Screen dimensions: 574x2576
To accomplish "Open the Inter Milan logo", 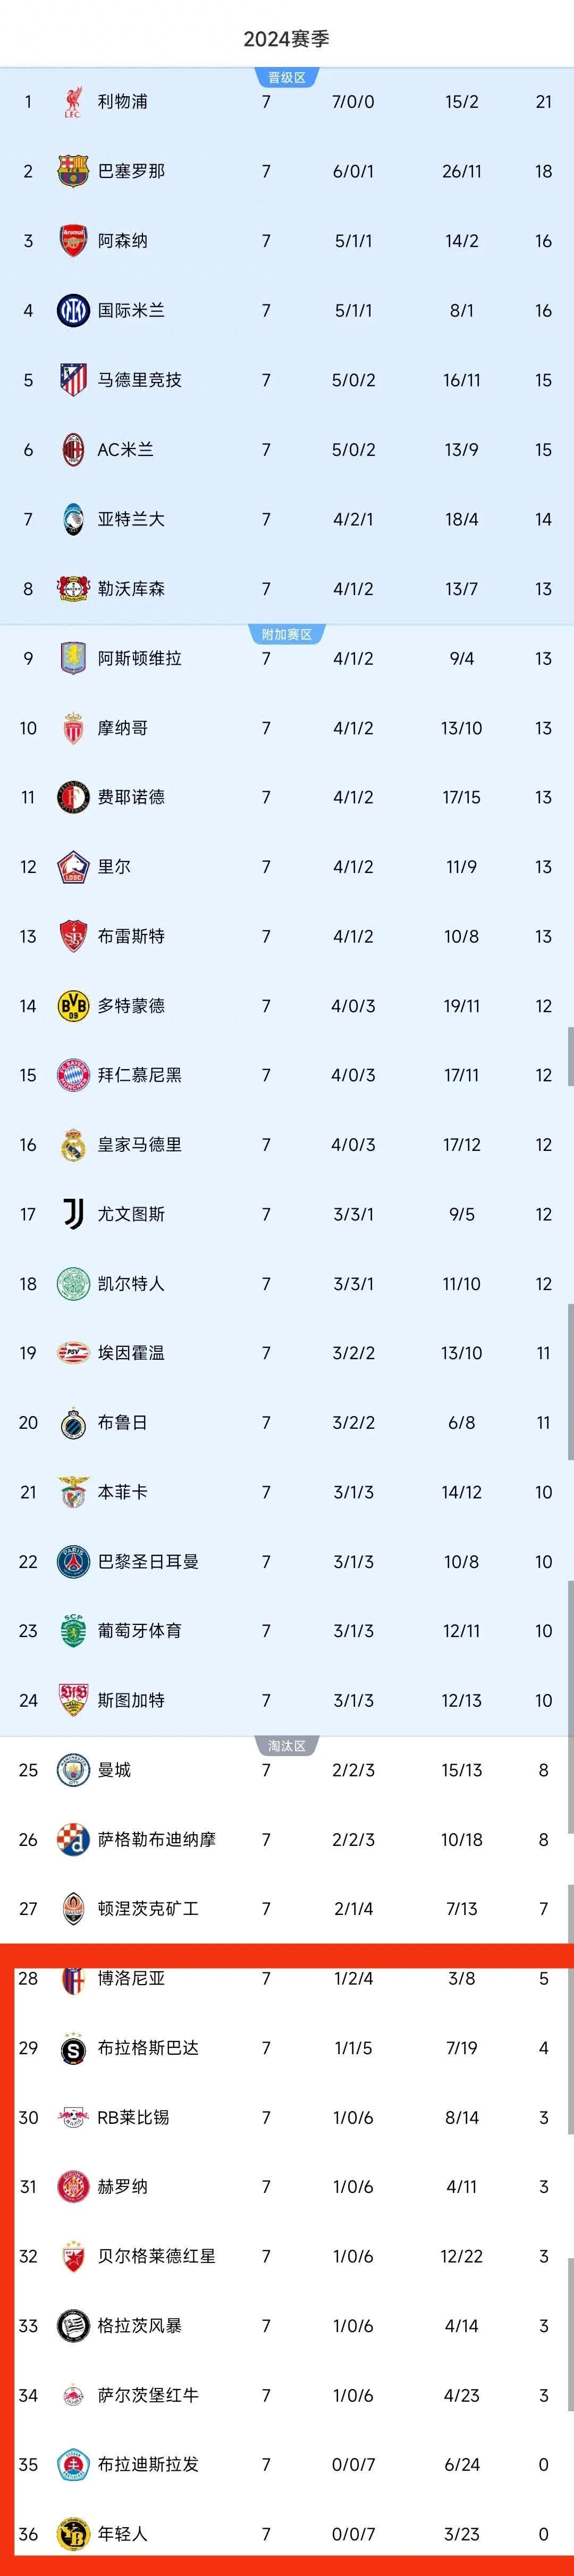I will (x=73, y=311).
